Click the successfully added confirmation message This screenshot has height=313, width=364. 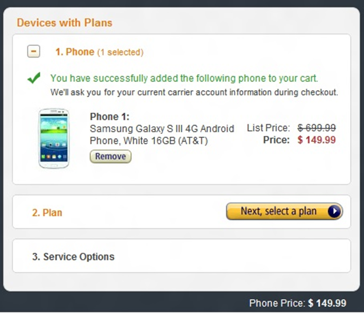pos(184,78)
